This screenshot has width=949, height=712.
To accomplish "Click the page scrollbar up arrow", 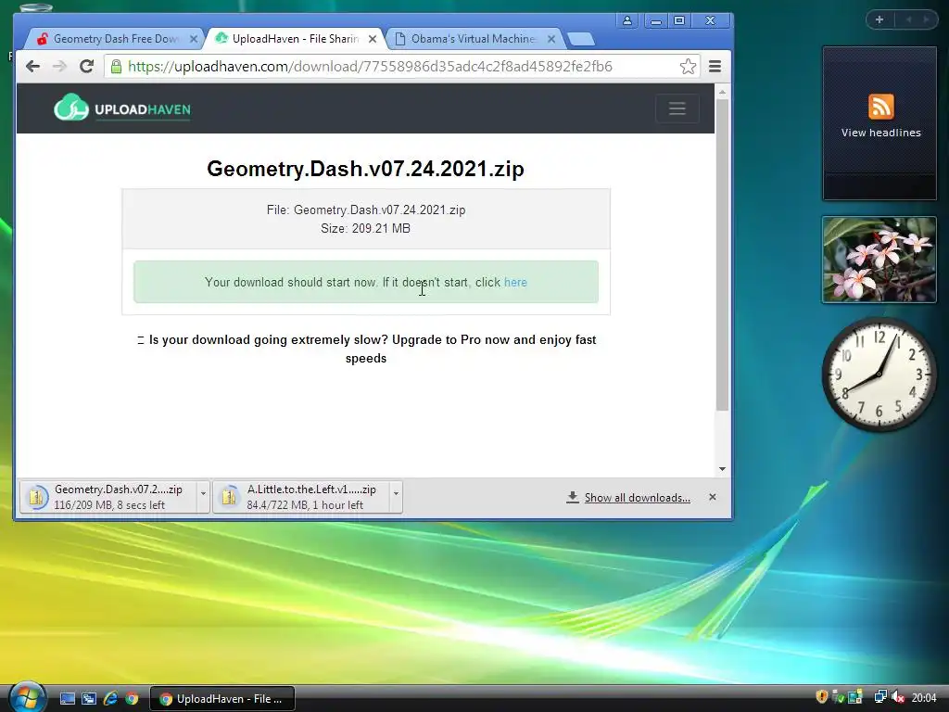I will pos(722,92).
